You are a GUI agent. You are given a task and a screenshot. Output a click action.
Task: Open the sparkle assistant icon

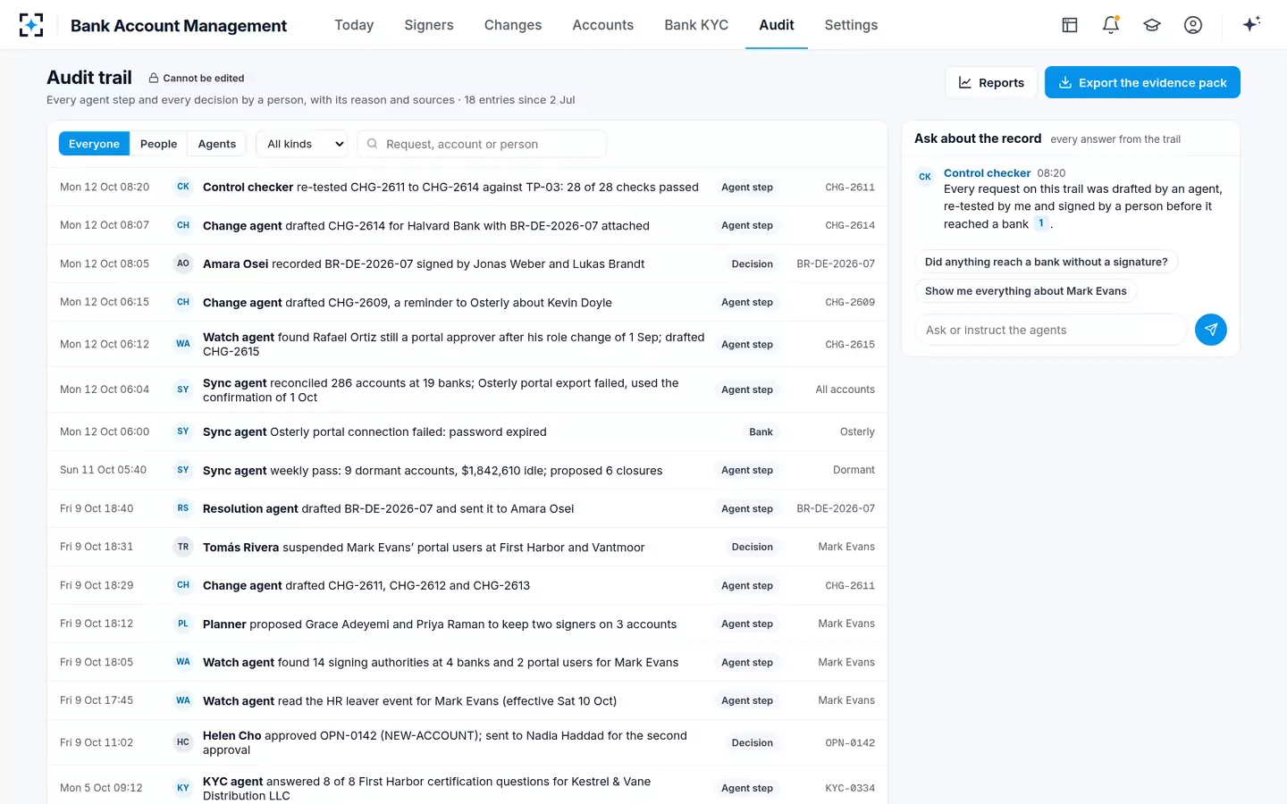point(1251,24)
